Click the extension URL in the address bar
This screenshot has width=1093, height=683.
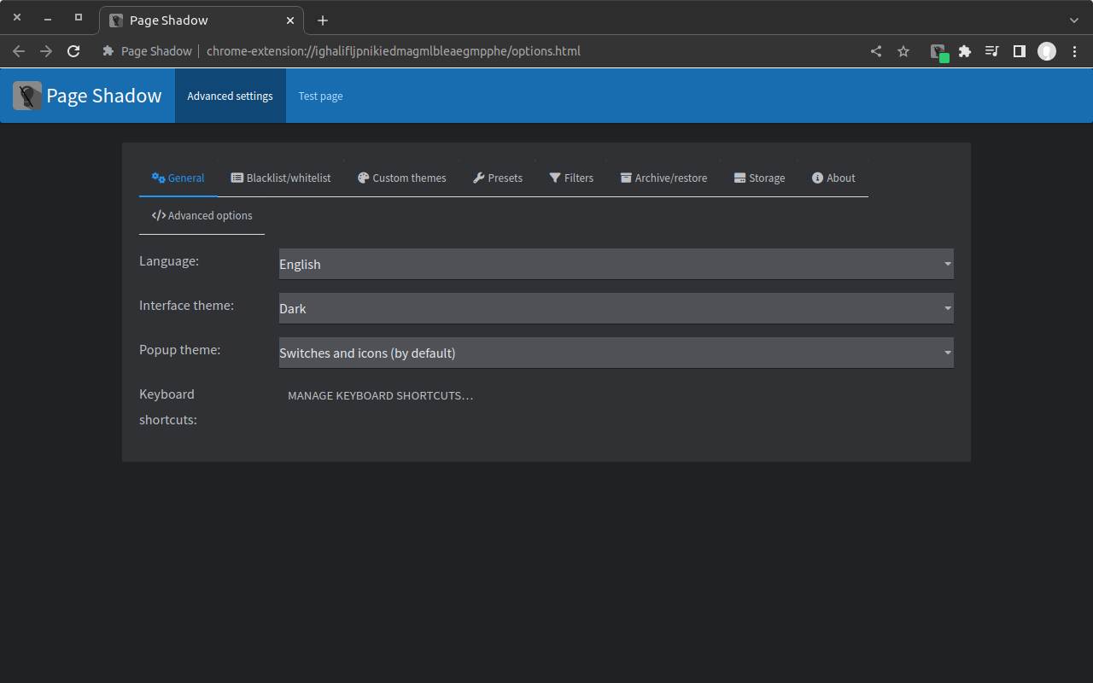pyautogui.click(x=394, y=51)
